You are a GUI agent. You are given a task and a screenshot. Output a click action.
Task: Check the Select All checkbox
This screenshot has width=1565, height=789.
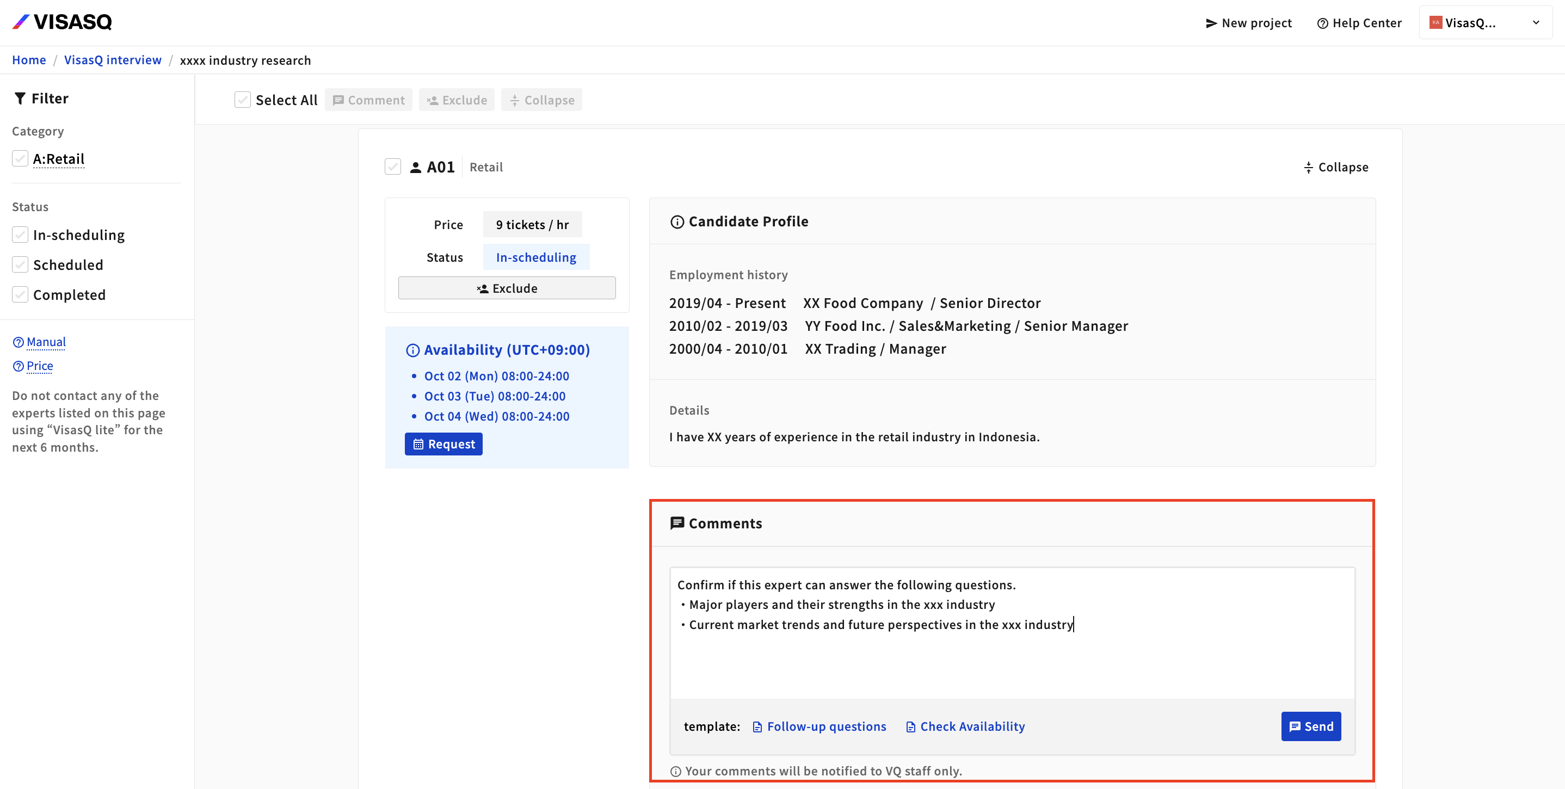pyautogui.click(x=242, y=100)
